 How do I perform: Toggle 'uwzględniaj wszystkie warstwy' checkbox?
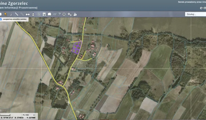(x=1, y=19)
